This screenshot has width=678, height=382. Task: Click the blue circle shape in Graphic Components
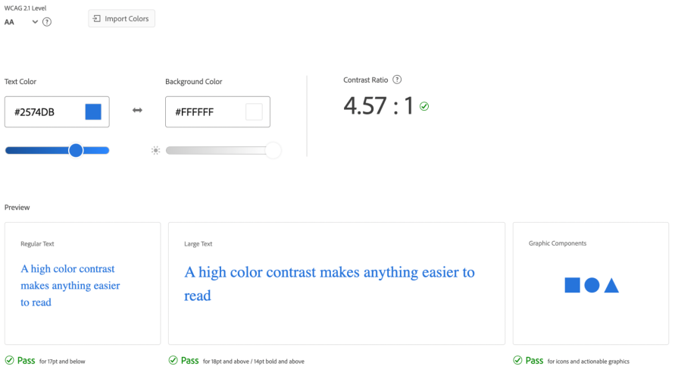pos(592,285)
